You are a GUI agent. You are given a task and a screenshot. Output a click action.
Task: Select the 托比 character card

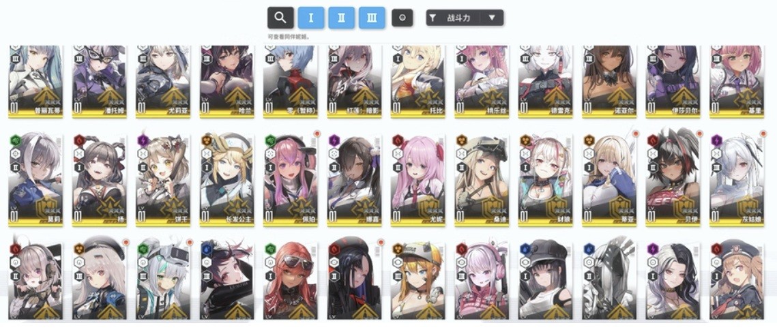click(x=417, y=82)
